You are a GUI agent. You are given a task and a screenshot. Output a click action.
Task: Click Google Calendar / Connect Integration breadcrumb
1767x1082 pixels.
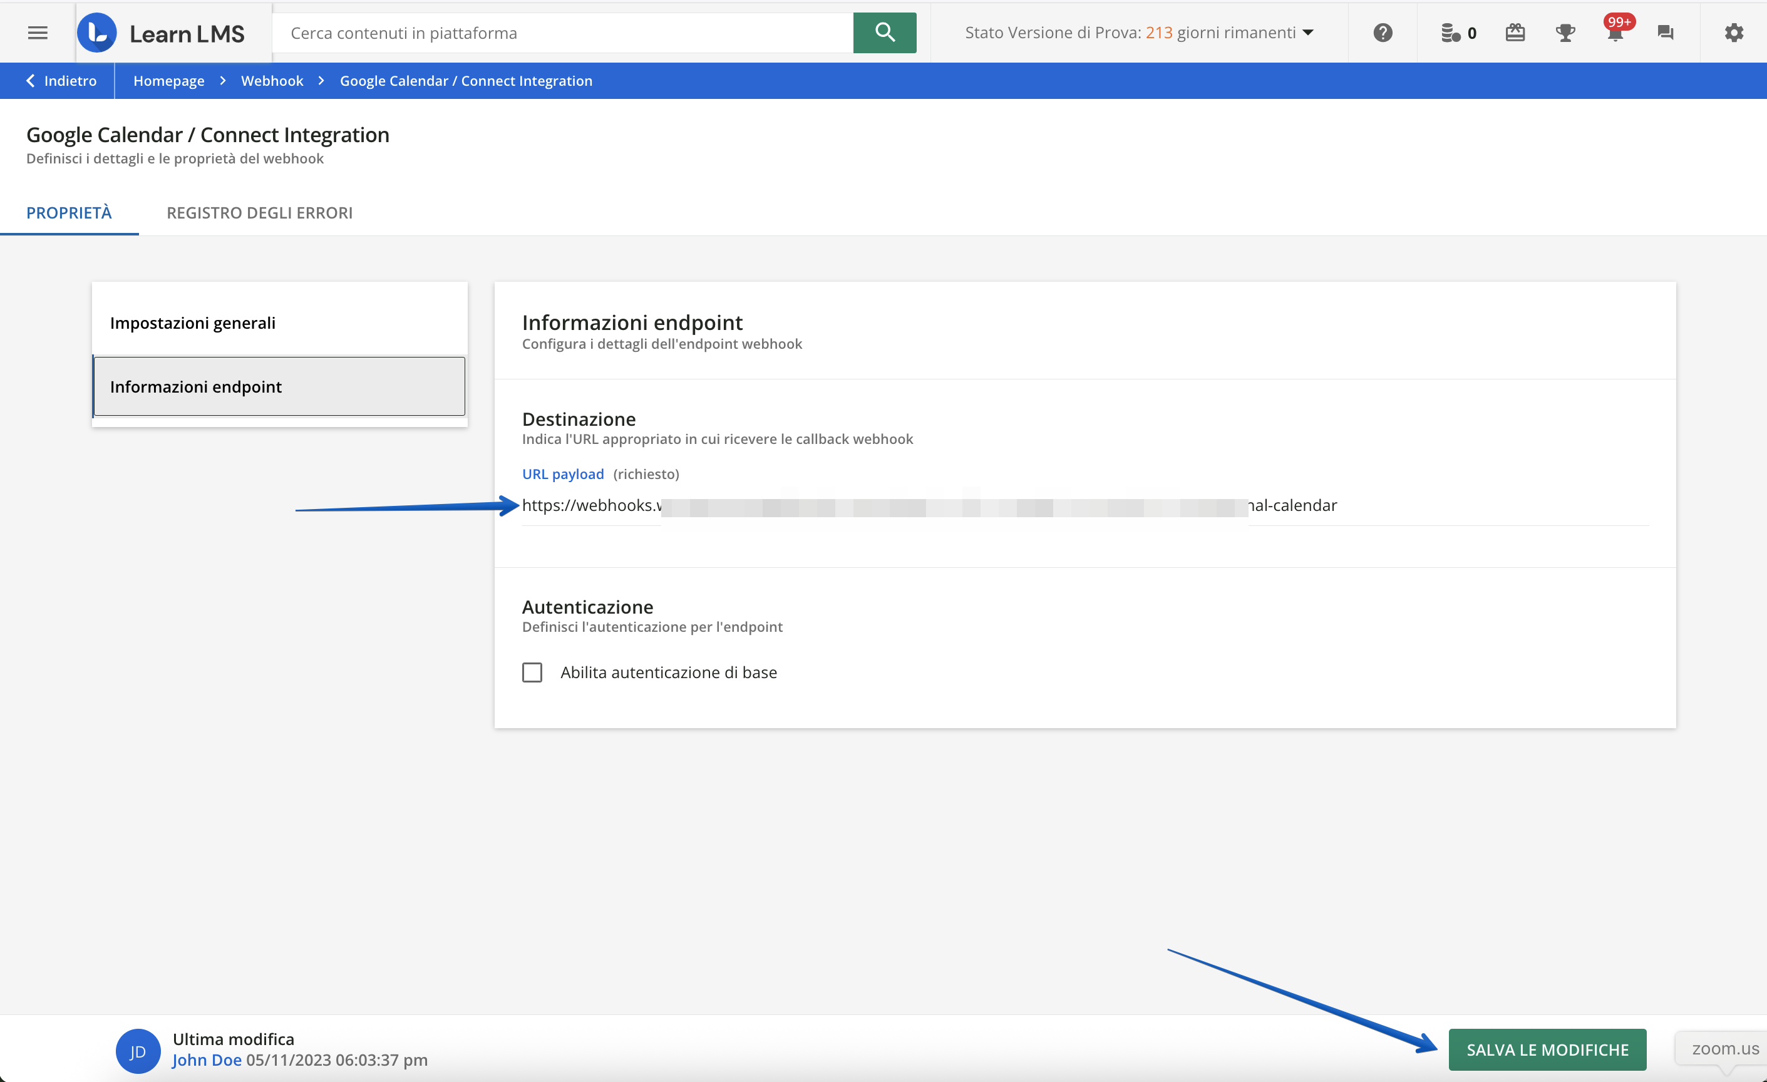pyautogui.click(x=466, y=81)
